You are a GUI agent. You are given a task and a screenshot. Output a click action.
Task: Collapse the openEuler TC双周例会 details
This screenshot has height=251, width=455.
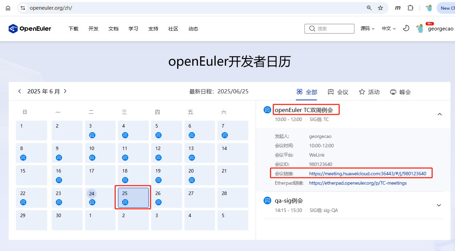click(439, 114)
